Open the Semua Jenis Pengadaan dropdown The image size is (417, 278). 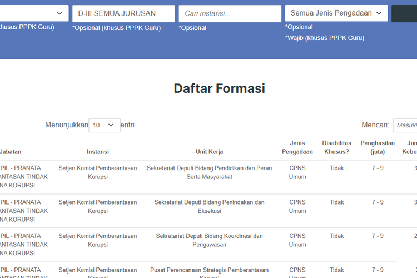(x=336, y=13)
